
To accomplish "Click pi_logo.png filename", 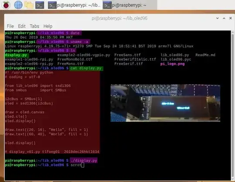I will point(172,64).
